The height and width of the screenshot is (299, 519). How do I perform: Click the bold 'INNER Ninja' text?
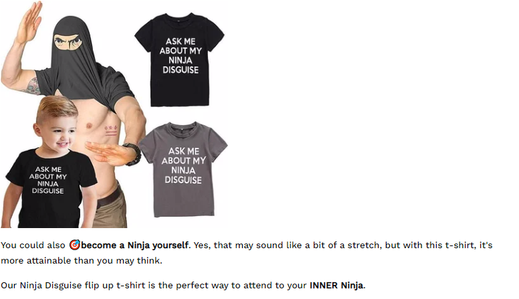coord(336,286)
